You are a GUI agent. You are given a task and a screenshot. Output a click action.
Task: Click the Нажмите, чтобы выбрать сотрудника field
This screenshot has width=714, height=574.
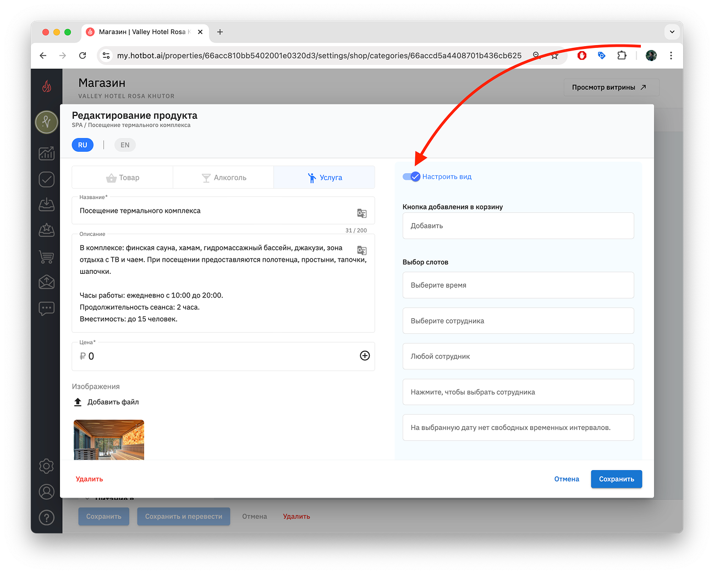(518, 392)
